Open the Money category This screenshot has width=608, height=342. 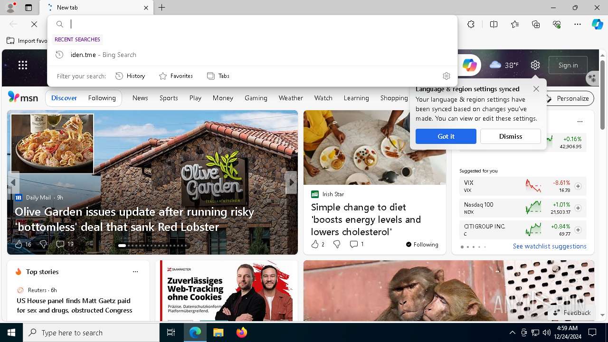(223, 98)
